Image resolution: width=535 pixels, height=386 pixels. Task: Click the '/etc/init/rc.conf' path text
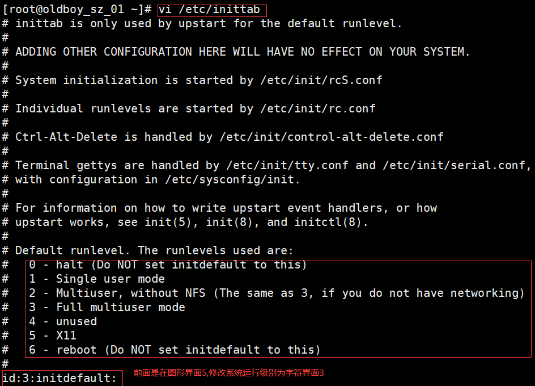click(x=318, y=109)
